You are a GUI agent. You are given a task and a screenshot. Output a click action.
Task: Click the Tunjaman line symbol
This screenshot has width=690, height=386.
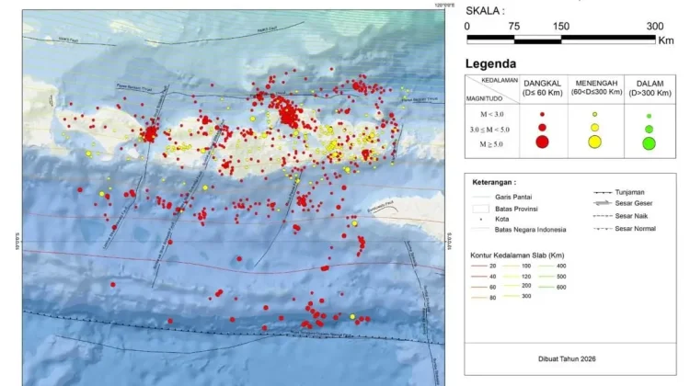(x=603, y=193)
